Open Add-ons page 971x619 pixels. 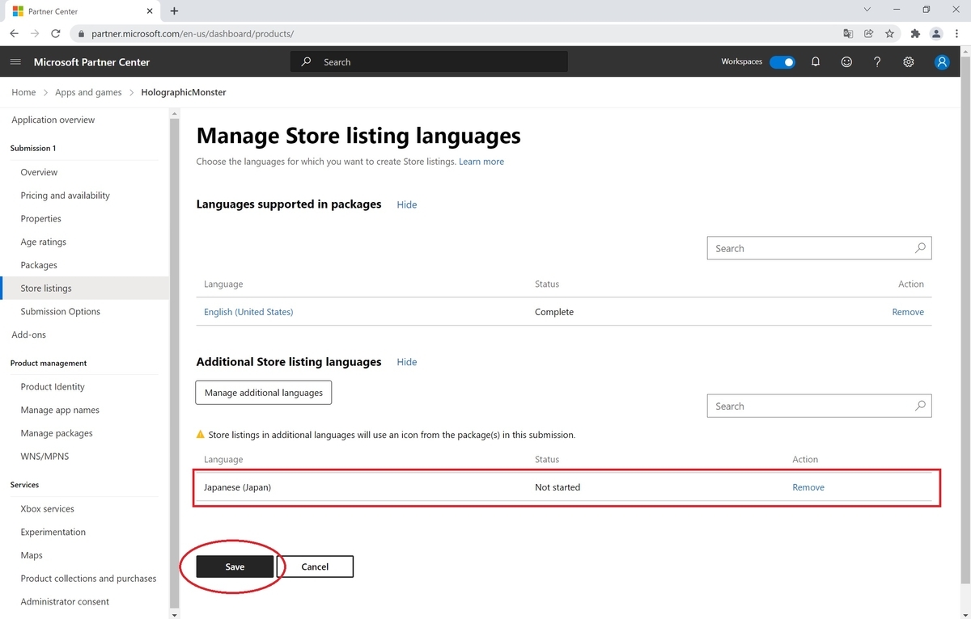[x=29, y=335]
